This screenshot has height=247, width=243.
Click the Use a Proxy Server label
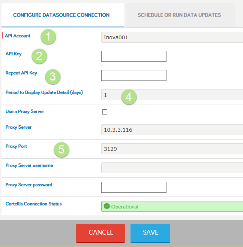click(x=25, y=112)
